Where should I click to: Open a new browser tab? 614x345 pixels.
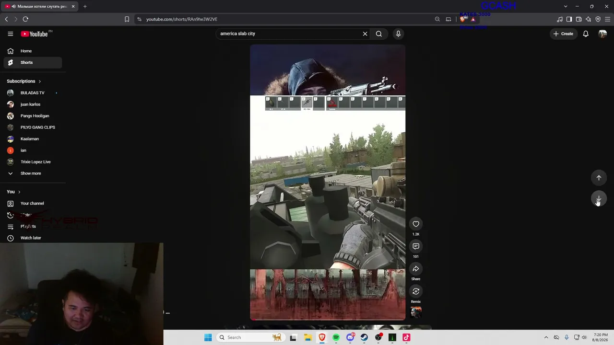pos(85,6)
